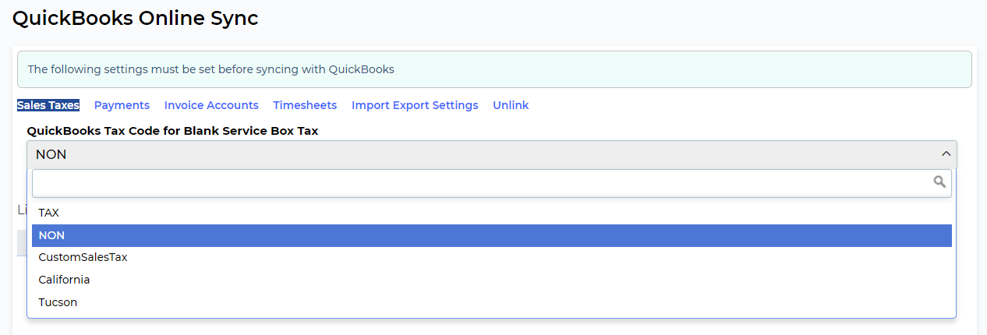This screenshot has width=987, height=335.
Task: Open Import Export Settings tab
Action: click(415, 105)
